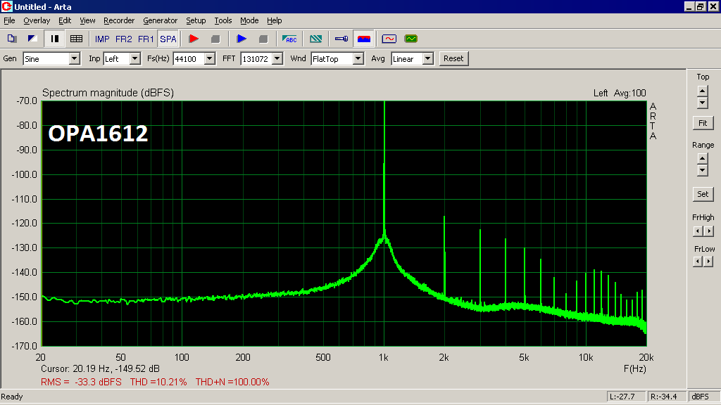
Task: Click the New file toolbar icon
Action: pyautogui.click(x=11, y=39)
